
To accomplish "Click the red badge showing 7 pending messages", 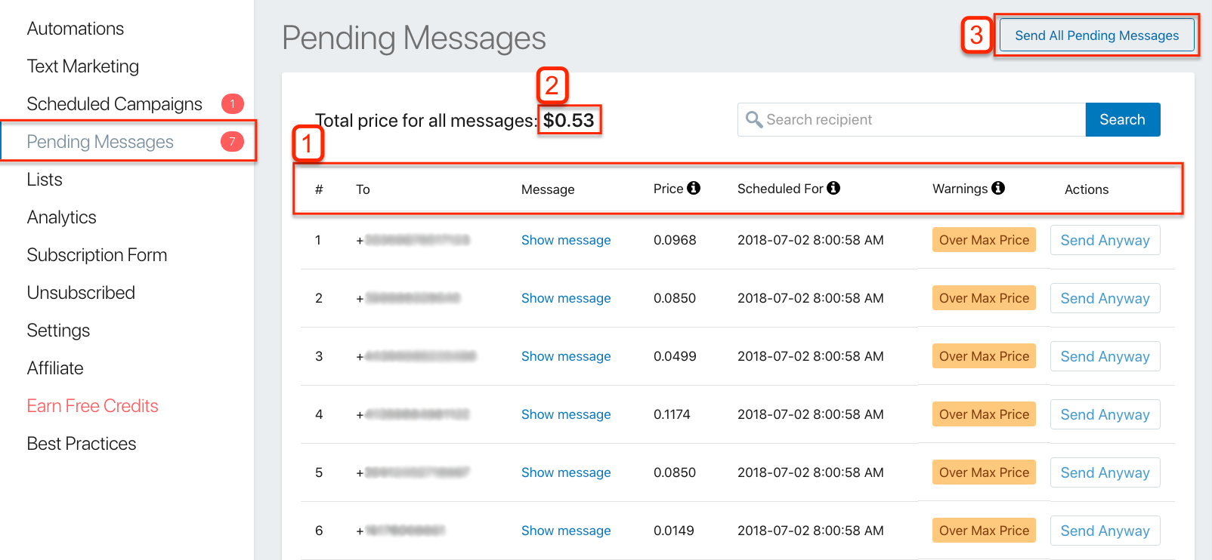I will point(231,141).
